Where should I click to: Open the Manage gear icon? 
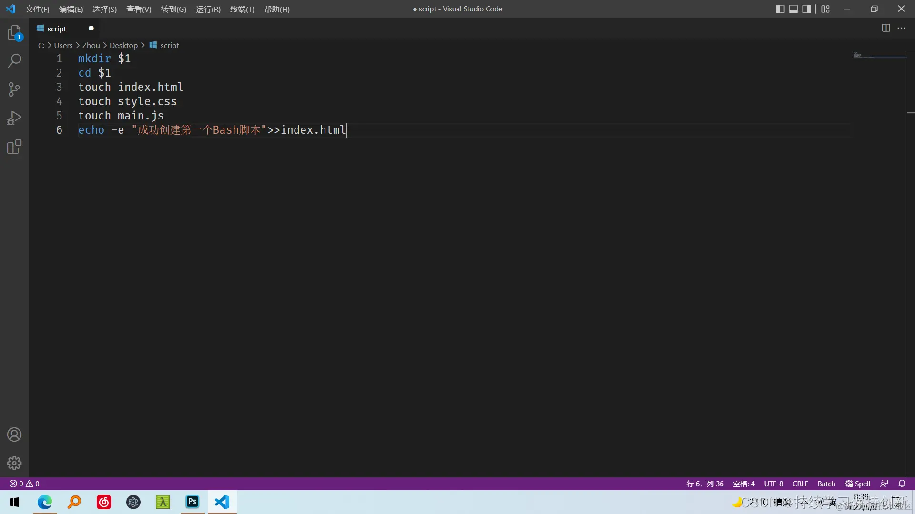point(14,463)
